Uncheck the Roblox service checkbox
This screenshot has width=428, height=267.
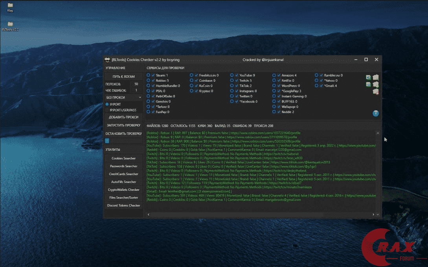pos(153,80)
